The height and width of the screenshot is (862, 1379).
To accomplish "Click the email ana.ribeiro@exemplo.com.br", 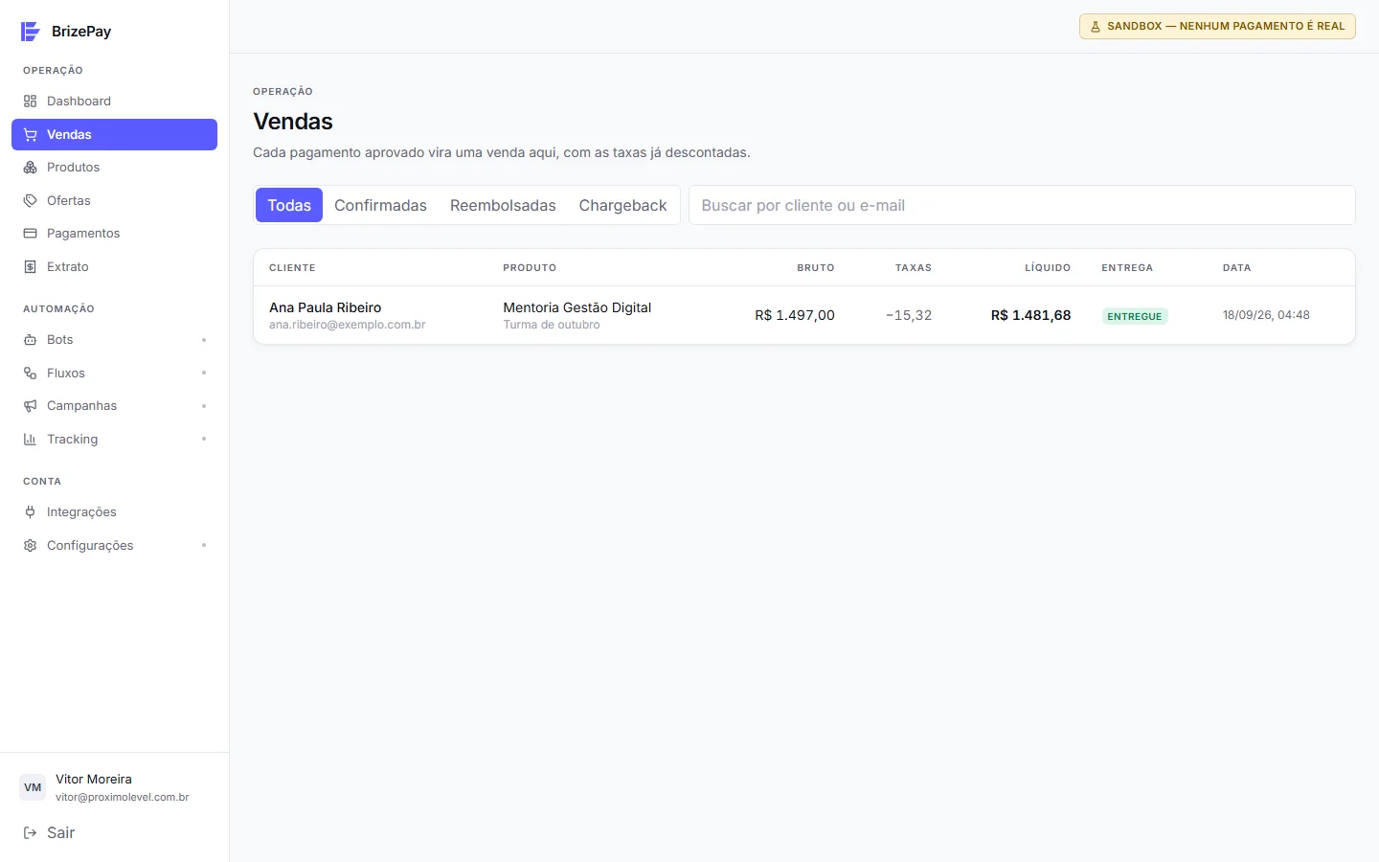I will 348,325.
